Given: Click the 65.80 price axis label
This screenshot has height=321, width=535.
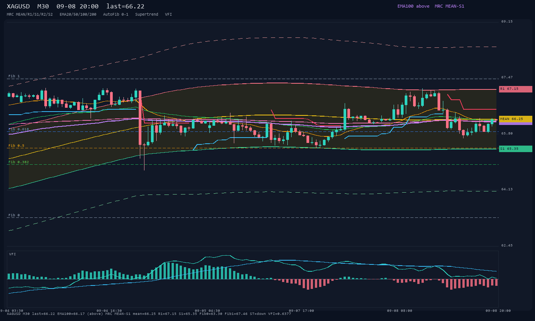Looking at the screenshot, I should point(507,133).
